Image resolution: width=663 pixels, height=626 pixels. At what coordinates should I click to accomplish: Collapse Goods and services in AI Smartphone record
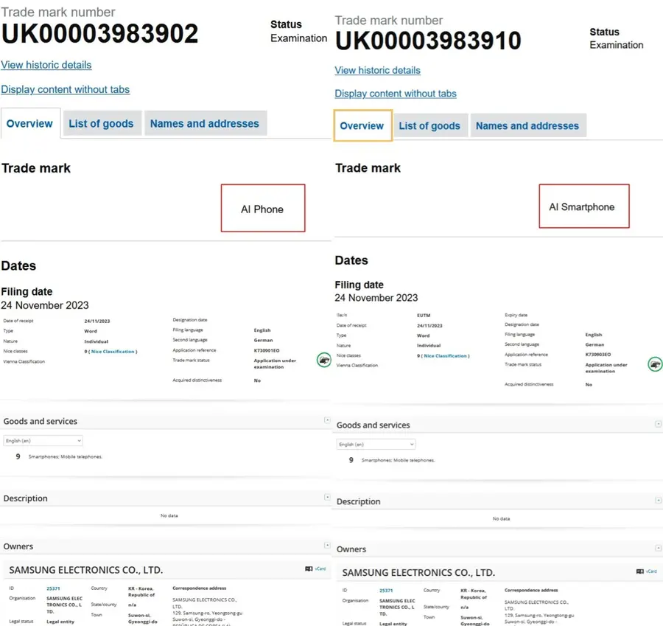[658, 424]
